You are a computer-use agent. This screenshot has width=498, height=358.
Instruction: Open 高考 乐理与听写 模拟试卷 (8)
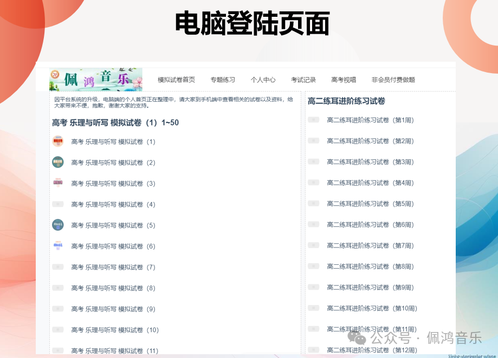point(113,288)
